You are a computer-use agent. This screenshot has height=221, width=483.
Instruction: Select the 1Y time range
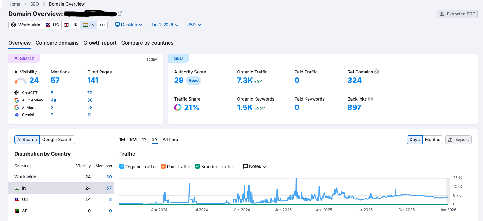click(x=144, y=140)
